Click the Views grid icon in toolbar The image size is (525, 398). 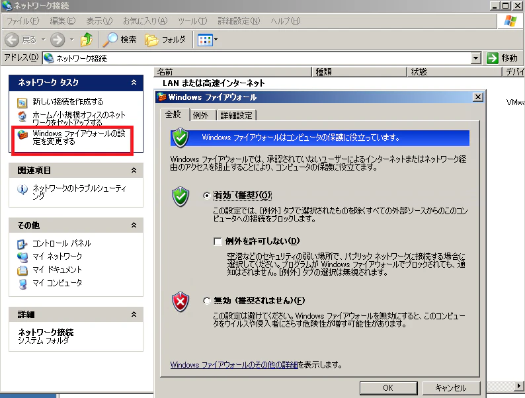pos(205,40)
